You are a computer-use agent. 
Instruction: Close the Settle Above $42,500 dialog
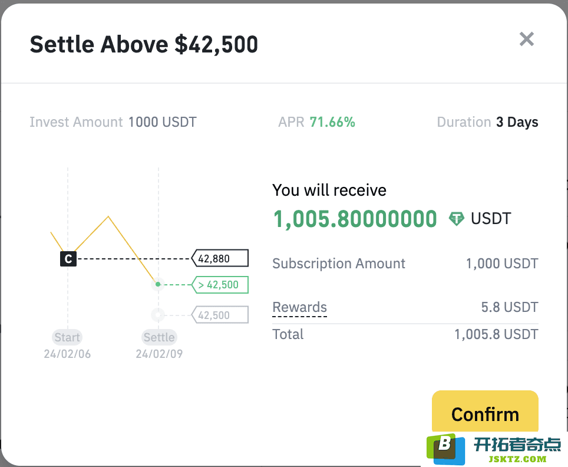click(526, 39)
